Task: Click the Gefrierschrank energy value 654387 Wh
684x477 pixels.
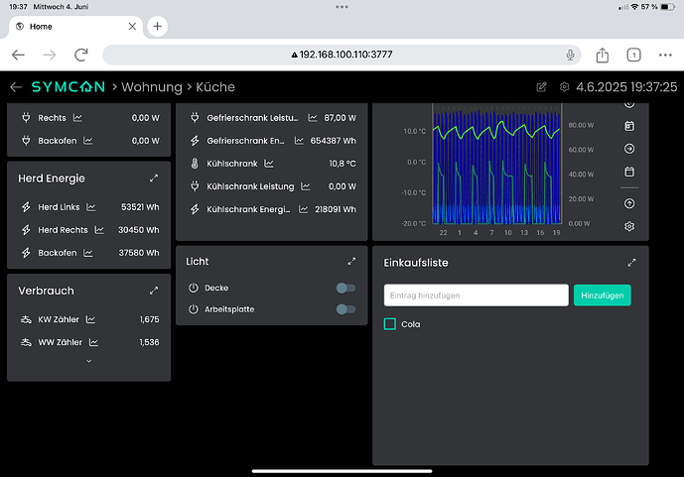Action: coord(333,141)
